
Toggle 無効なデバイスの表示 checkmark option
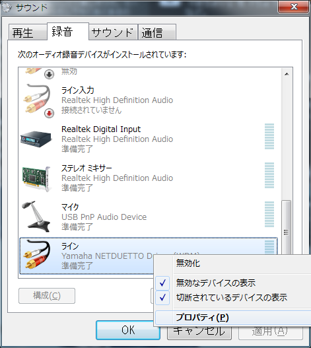pyautogui.click(x=233, y=283)
